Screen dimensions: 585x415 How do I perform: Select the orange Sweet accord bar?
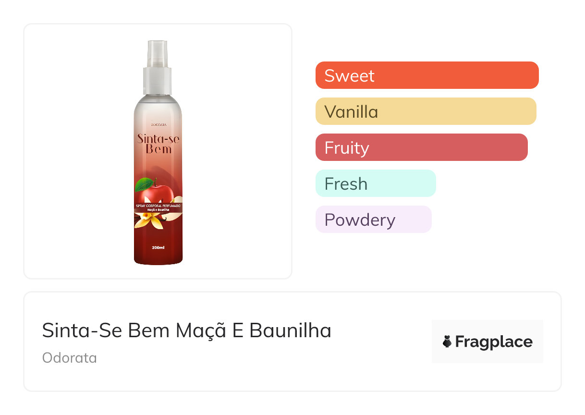click(x=427, y=75)
